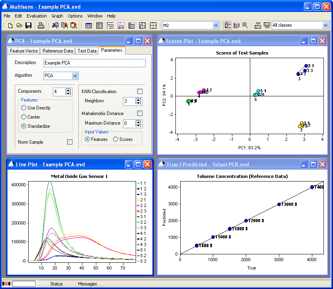Save using the floppy disk icon

(x=28, y=25)
